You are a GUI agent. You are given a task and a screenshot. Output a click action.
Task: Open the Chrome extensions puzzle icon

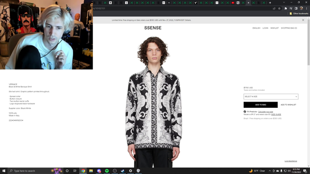pos(285,9)
